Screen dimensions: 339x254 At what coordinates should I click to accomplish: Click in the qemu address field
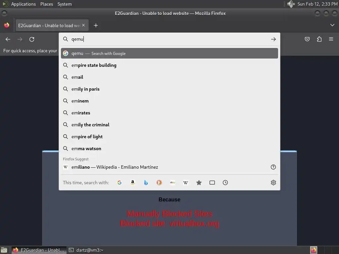pos(170,39)
